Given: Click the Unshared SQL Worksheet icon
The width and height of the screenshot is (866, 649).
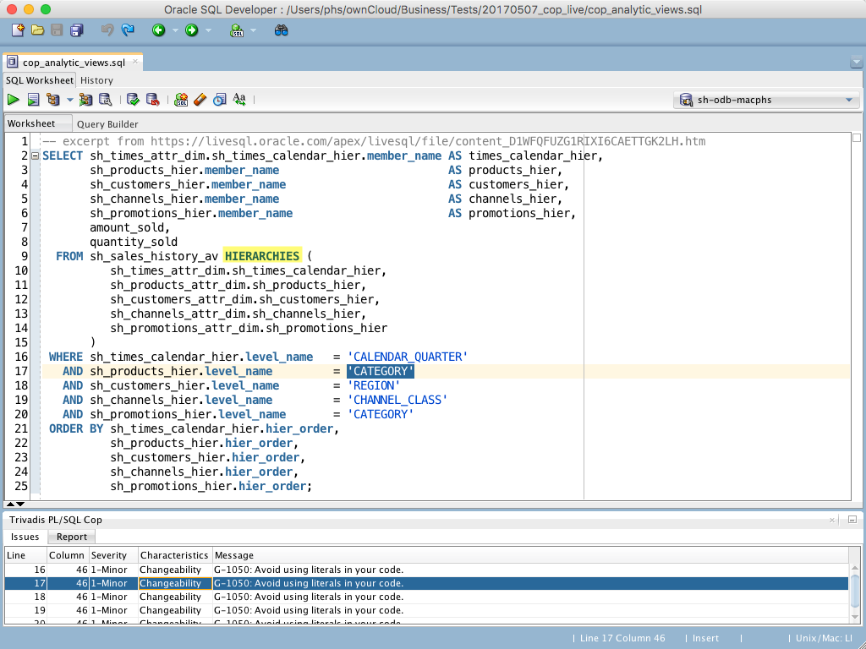Looking at the screenshot, I should [x=181, y=100].
